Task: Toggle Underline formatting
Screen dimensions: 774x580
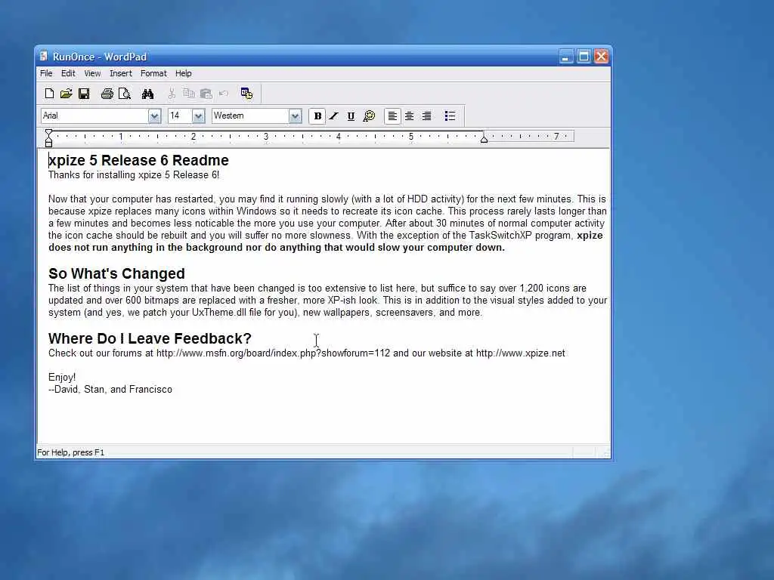Action: (351, 116)
